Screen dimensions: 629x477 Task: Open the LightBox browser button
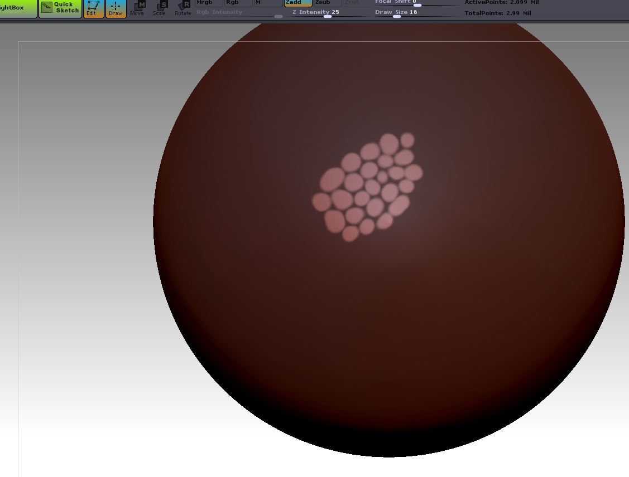click(18, 8)
